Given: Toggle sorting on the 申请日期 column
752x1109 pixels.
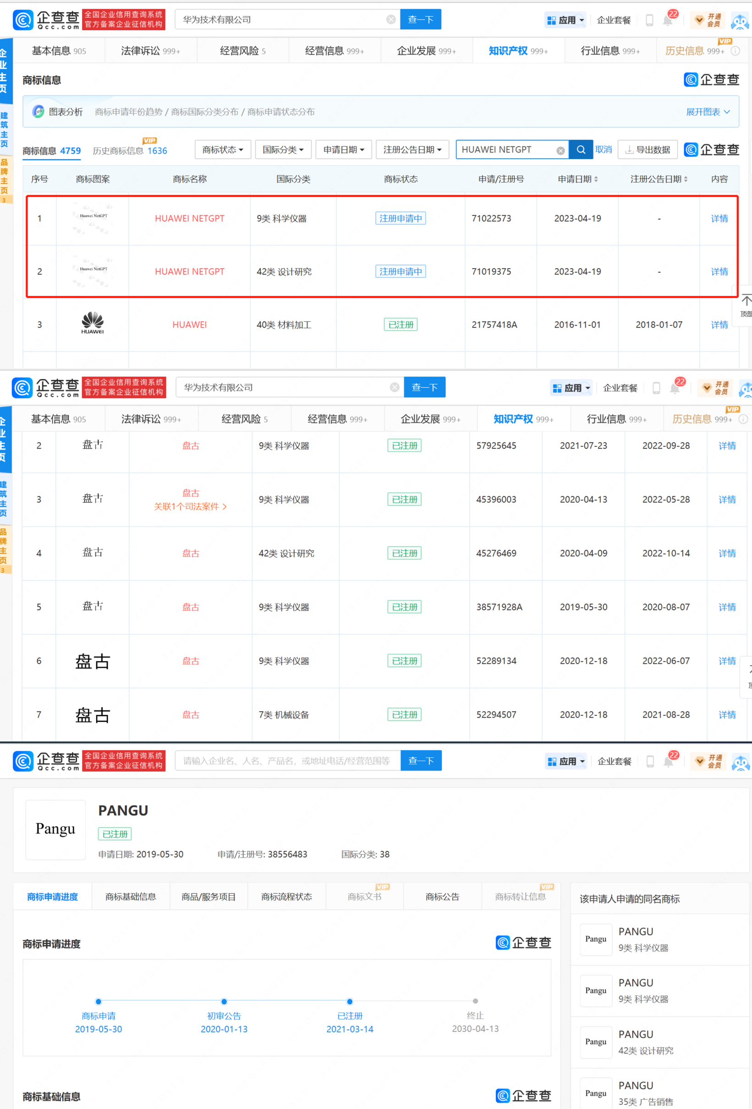Looking at the screenshot, I should click(597, 179).
